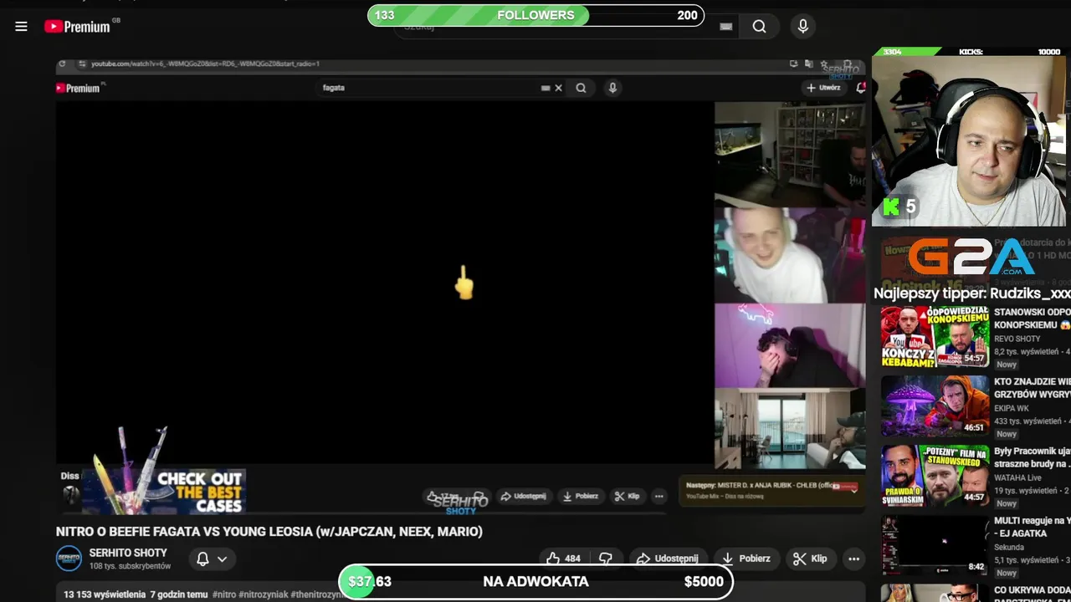
Task: Click the #nitro hashtag in description
Action: pyautogui.click(x=223, y=594)
